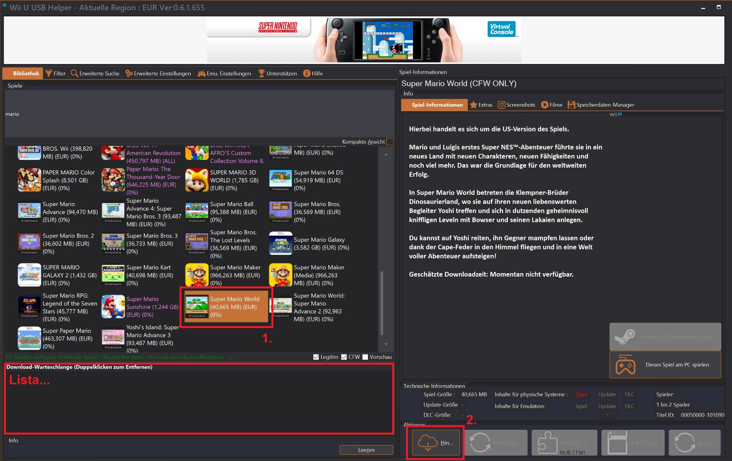Select Super Mario Galaxy cover
The height and width of the screenshot is (461, 732).
[281, 243]
